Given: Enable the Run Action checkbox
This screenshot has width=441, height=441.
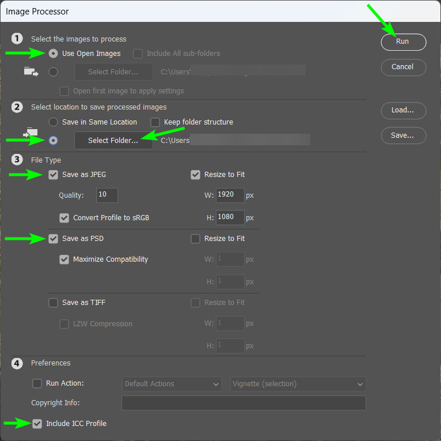Looking at the screenshot, I should (37, 383).
